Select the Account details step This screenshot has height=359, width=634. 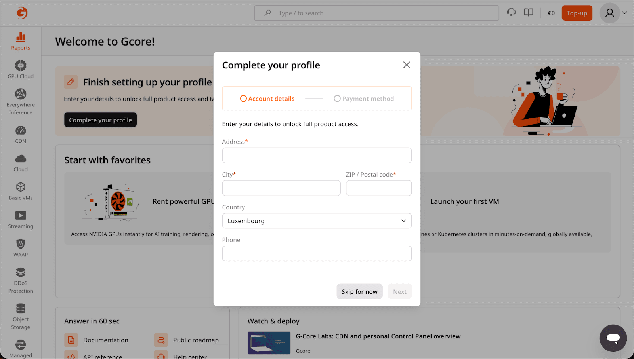(267, 99)
